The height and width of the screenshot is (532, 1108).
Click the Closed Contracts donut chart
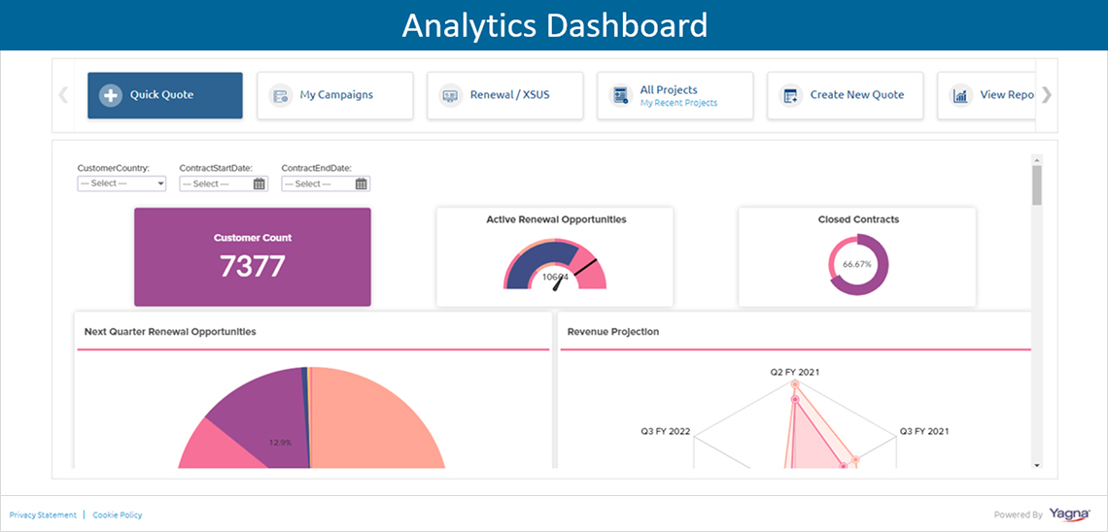tap(858, 265)
